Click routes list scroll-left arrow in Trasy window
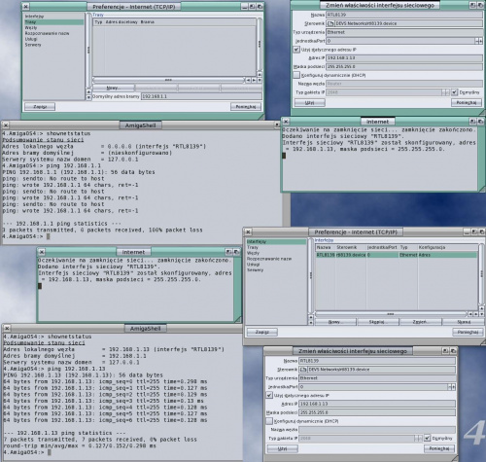This screenshot has width=486, height=462. (248, 80)
